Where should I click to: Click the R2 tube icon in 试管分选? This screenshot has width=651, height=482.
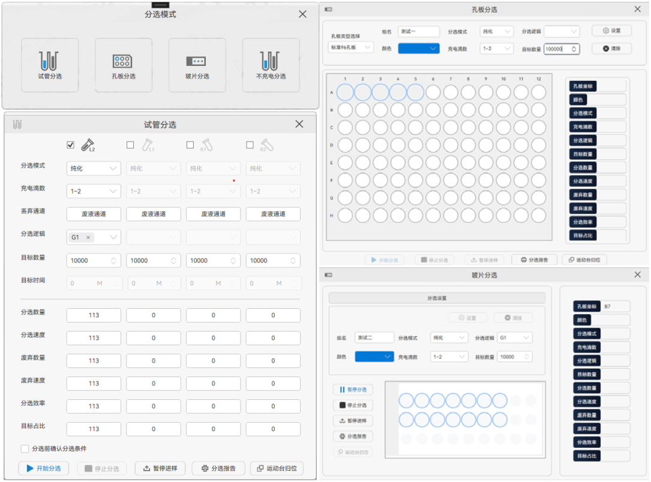(267, 145)
